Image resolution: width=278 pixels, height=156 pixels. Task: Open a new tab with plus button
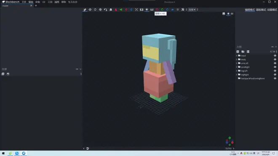click(x=36, y=5)
